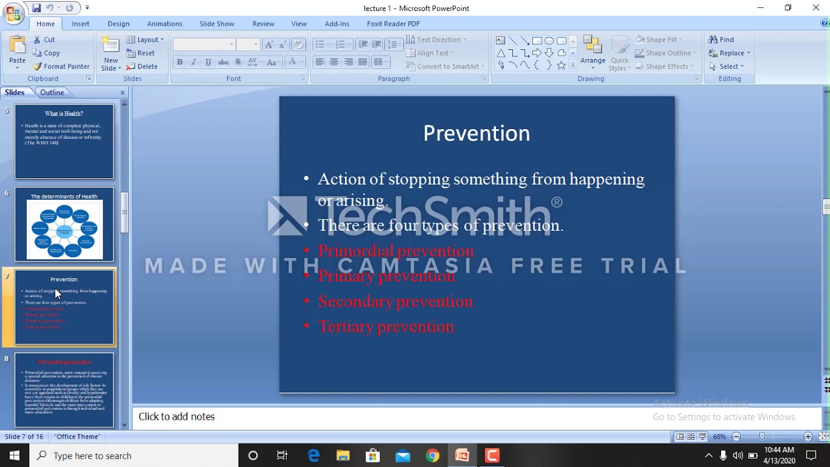Switch to the Design tab
Image resolution: width=830 pixels, height=467 pixels.
click(119, 24)
